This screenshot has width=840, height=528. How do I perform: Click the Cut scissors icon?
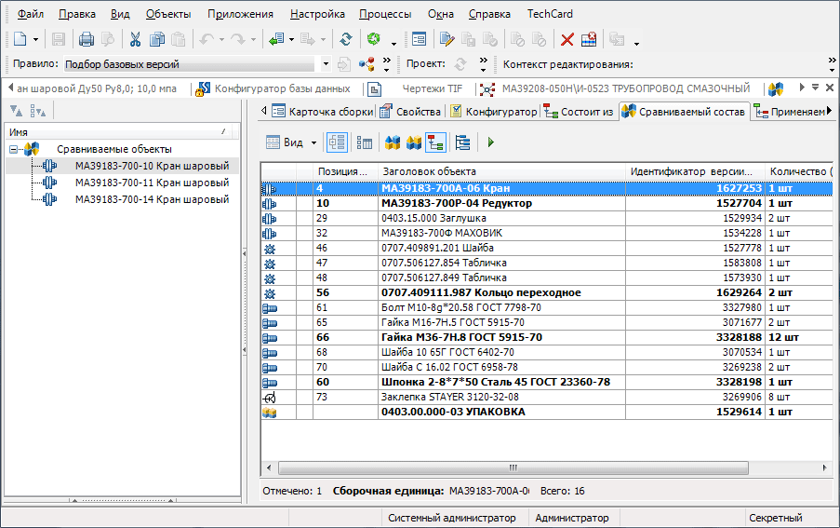135,40
